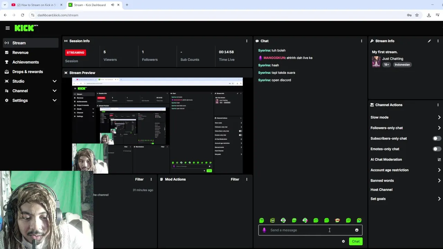Open the password key icon in address bar
The image size is (443, 249).
(x=409, y=15)
